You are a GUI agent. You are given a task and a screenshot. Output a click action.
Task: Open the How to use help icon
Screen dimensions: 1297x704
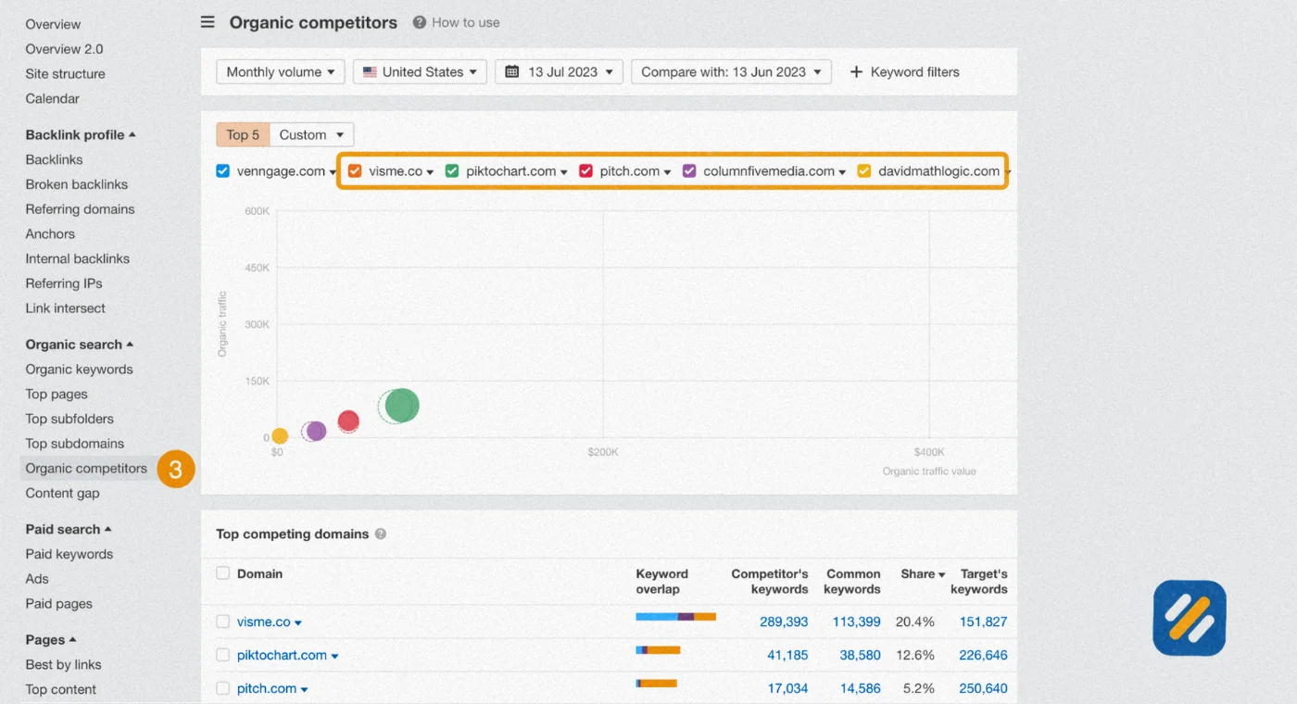pos(420,22)
